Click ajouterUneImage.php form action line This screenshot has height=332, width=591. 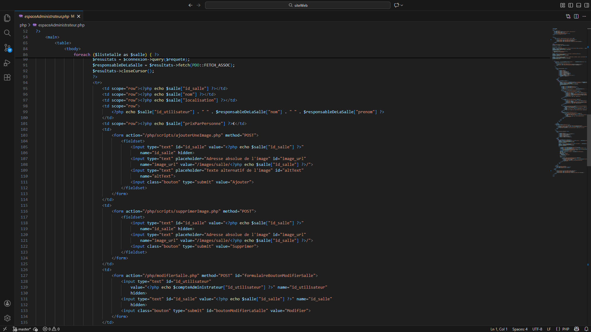coord(185,135)
